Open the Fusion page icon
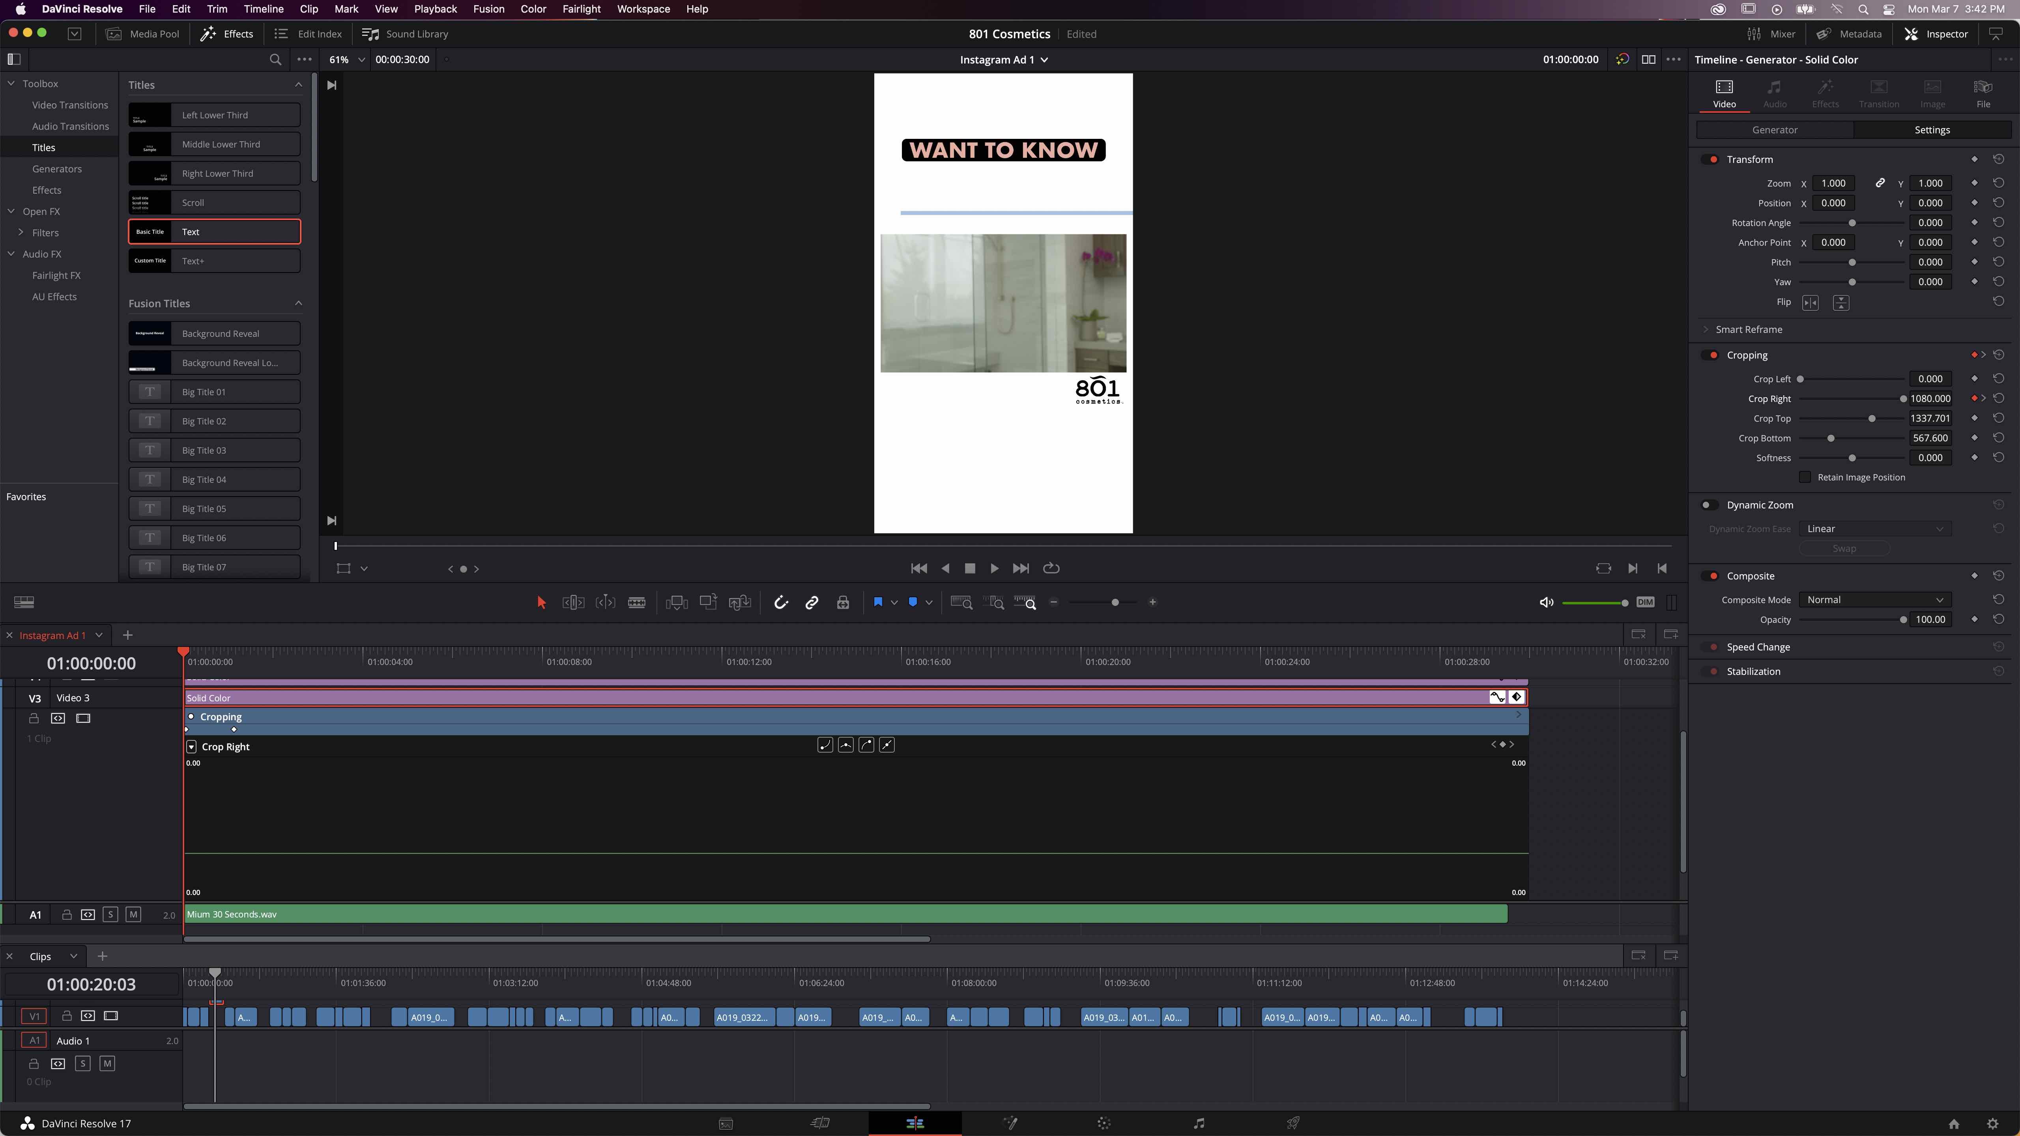Viewport: 2020px width, 1136px height. (1010, 1123)
